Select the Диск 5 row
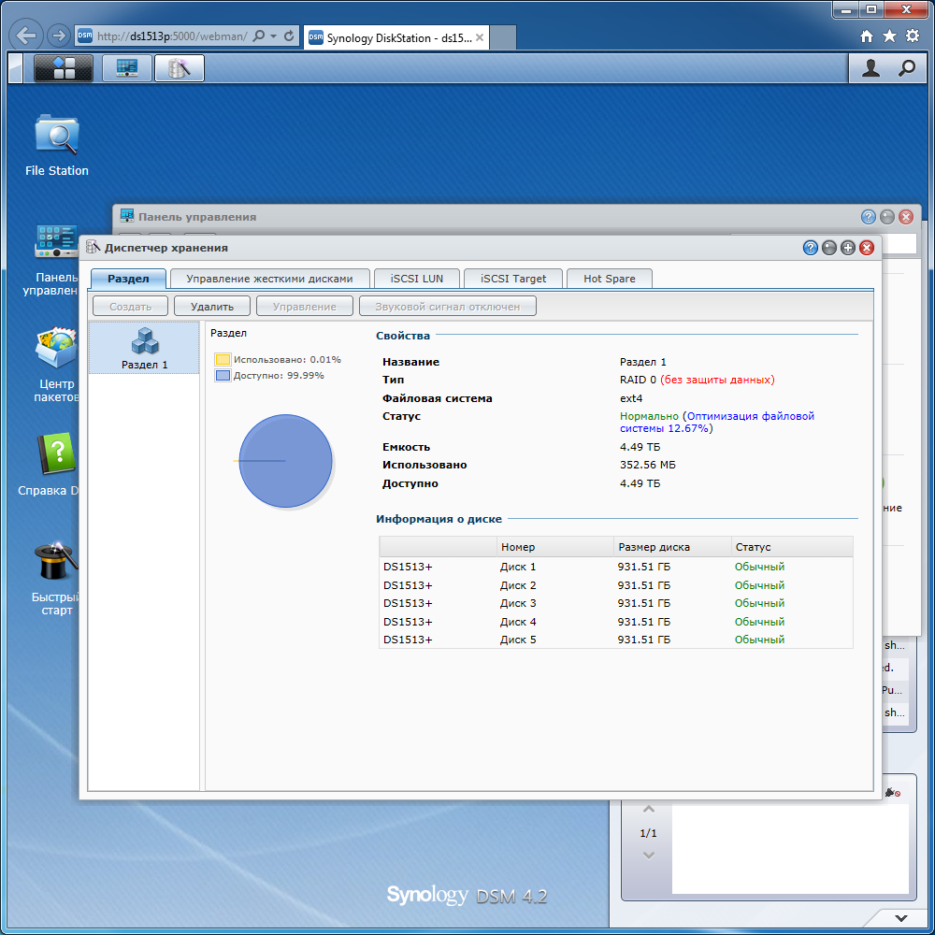Image resolution: width=935 pixels, height=935 pixels. [616, 640]
